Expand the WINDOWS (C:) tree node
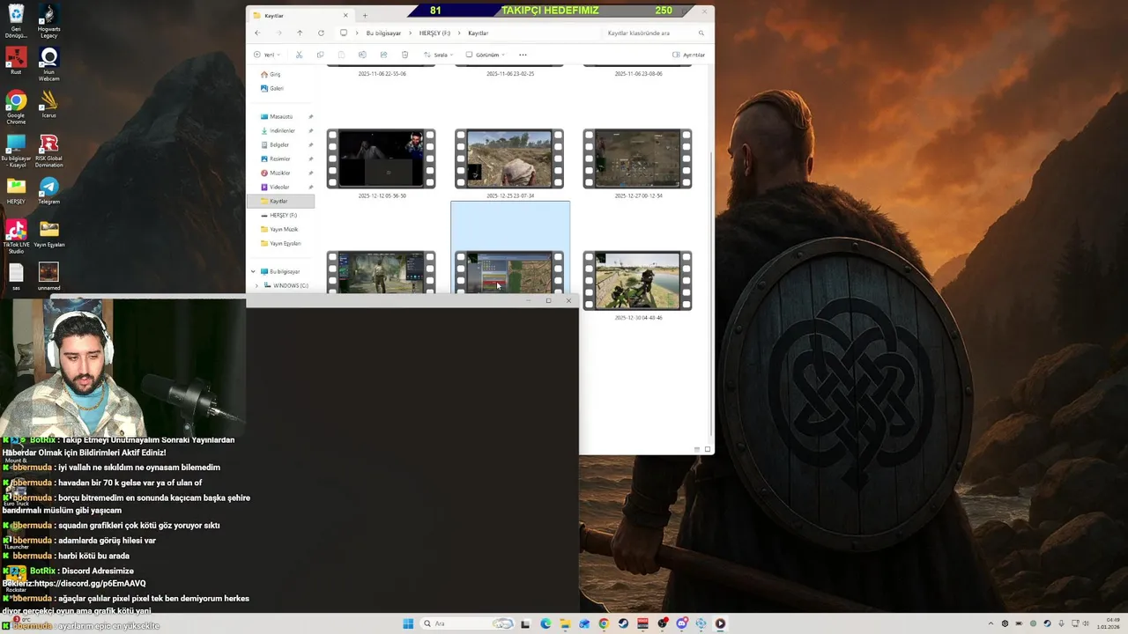This screenshot has width=1128, height=634. tap(256, 285)
